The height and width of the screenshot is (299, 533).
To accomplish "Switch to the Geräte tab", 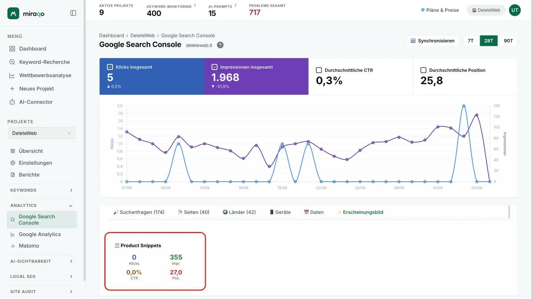I will pyautogui.click(x=280, y=212).
